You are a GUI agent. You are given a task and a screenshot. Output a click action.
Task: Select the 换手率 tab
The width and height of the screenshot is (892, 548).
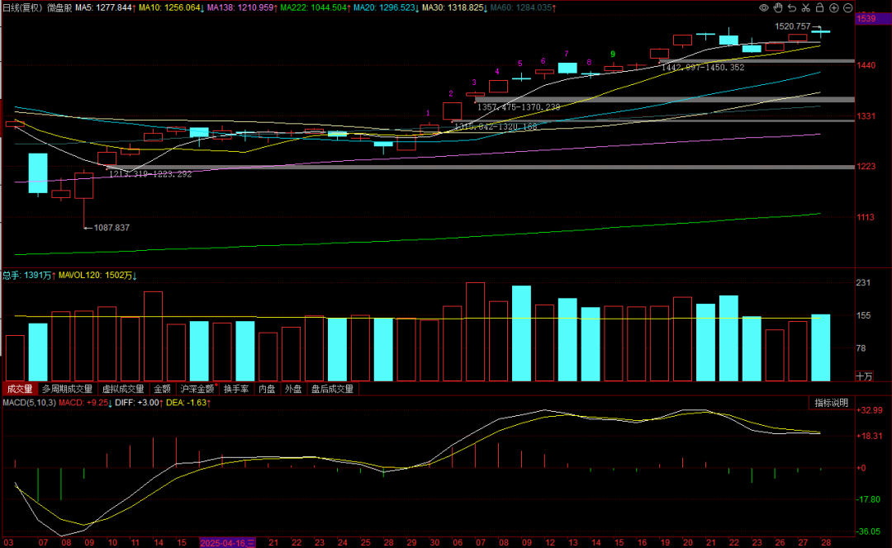coord(236,389)
